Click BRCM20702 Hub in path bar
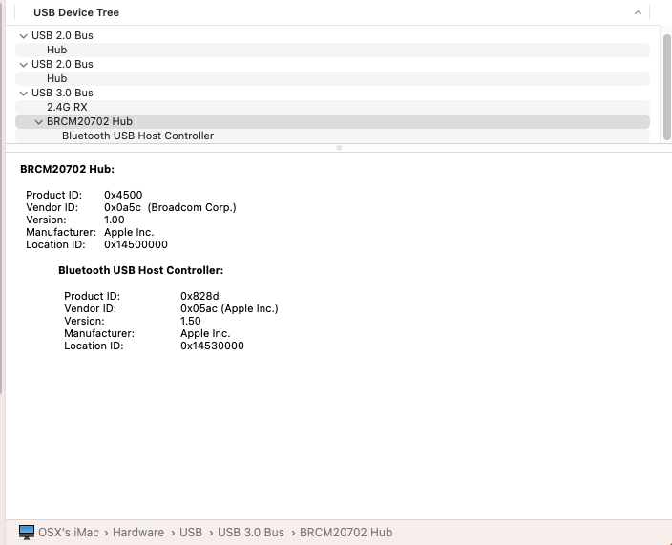The image size is (672, 545). click(x=346, y=533)
